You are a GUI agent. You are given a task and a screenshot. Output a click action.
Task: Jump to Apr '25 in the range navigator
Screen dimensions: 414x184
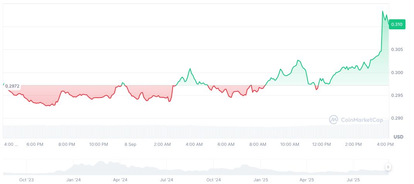[307, 180]
